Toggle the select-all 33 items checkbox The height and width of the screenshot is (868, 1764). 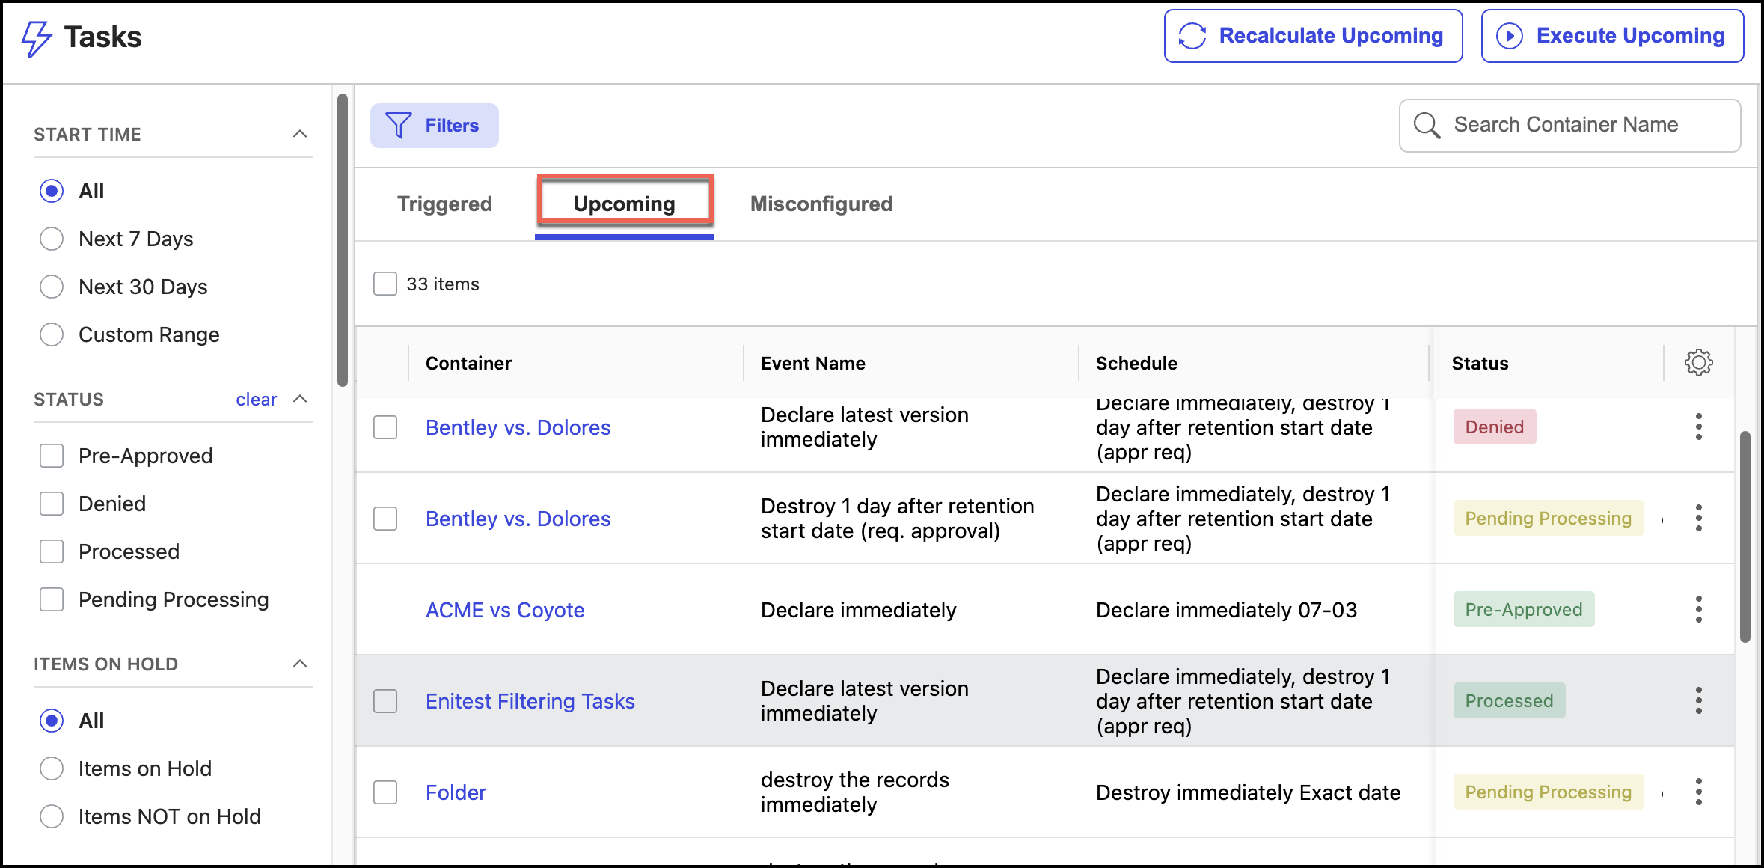pos(385,284)
